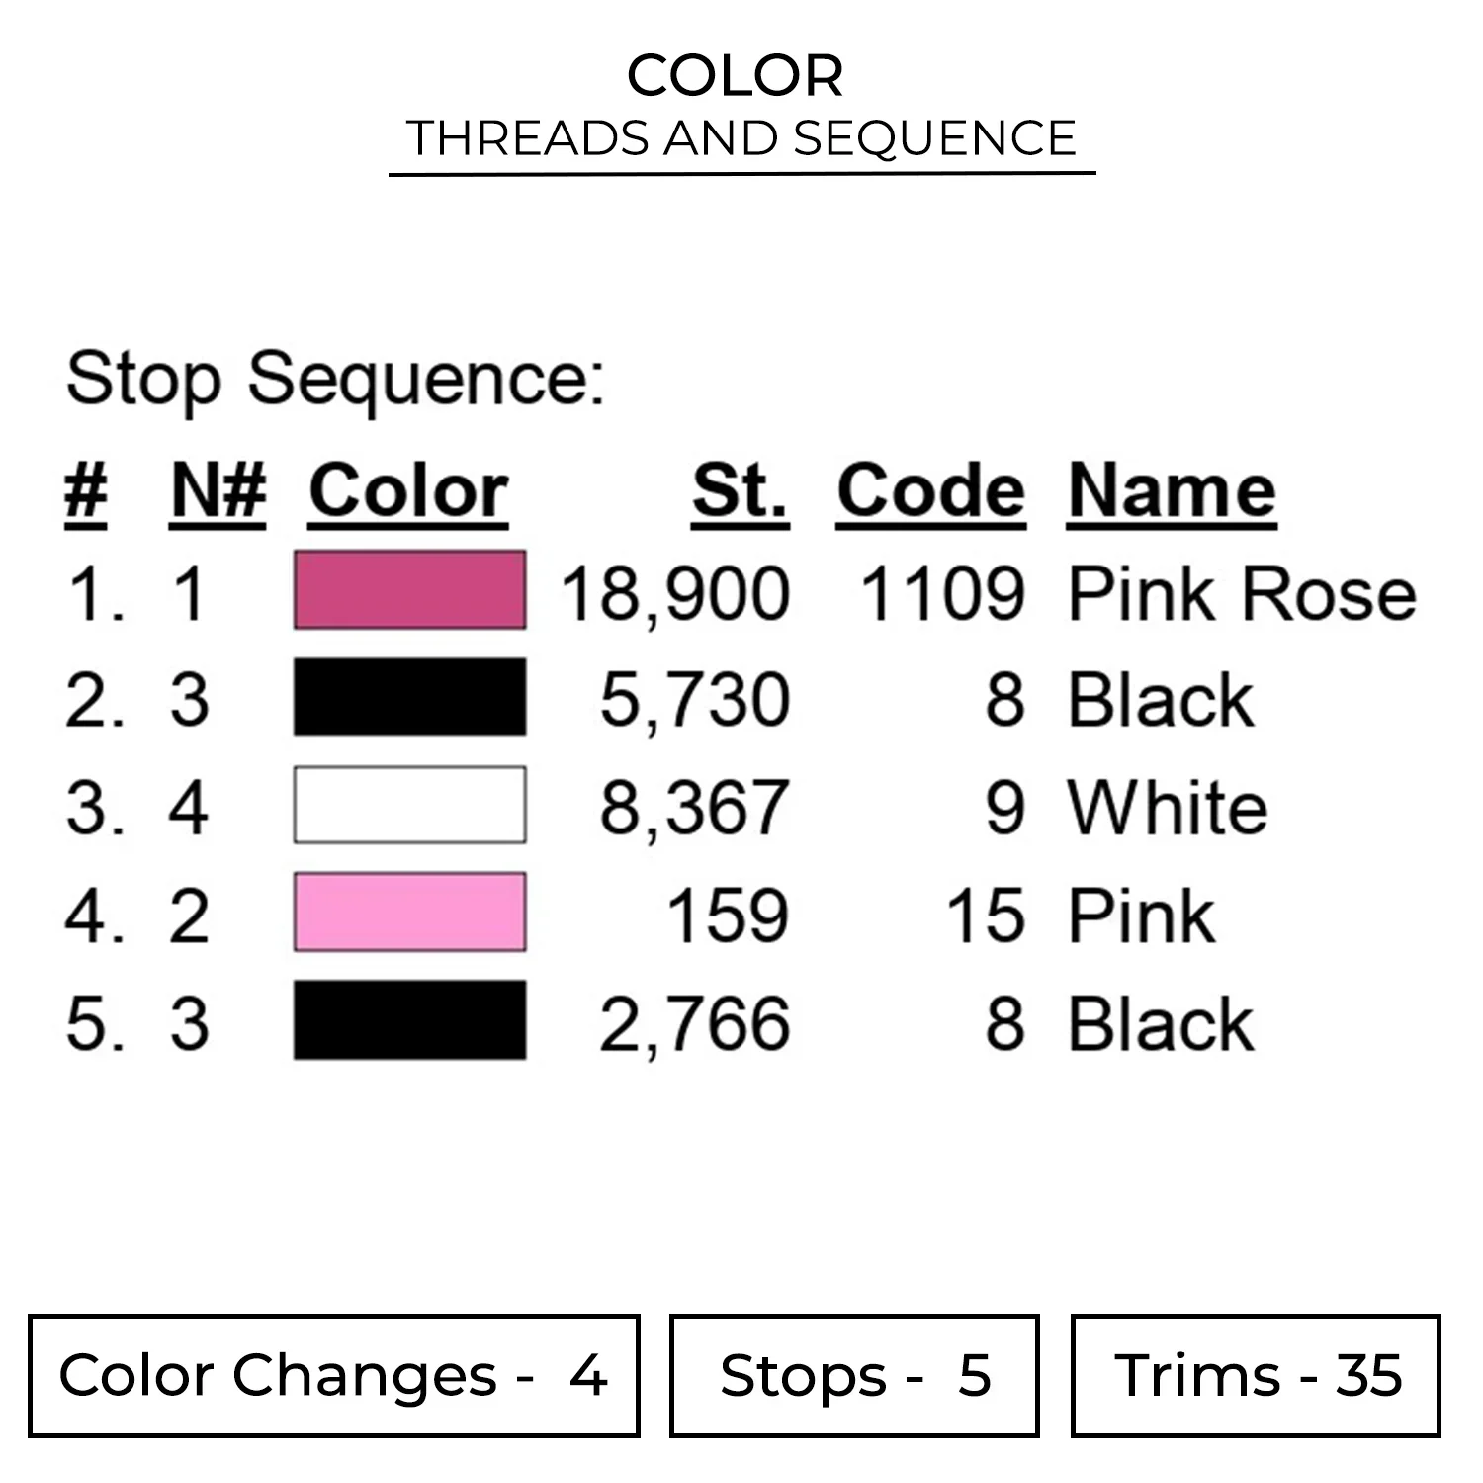1483x1483 pixels.
Task: Click the 8,367 stitch count
Action: (x=694, y=809)
